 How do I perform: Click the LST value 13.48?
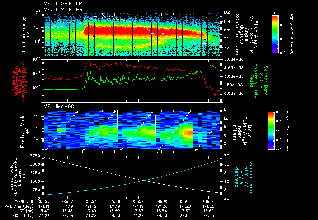coord(67,211)
